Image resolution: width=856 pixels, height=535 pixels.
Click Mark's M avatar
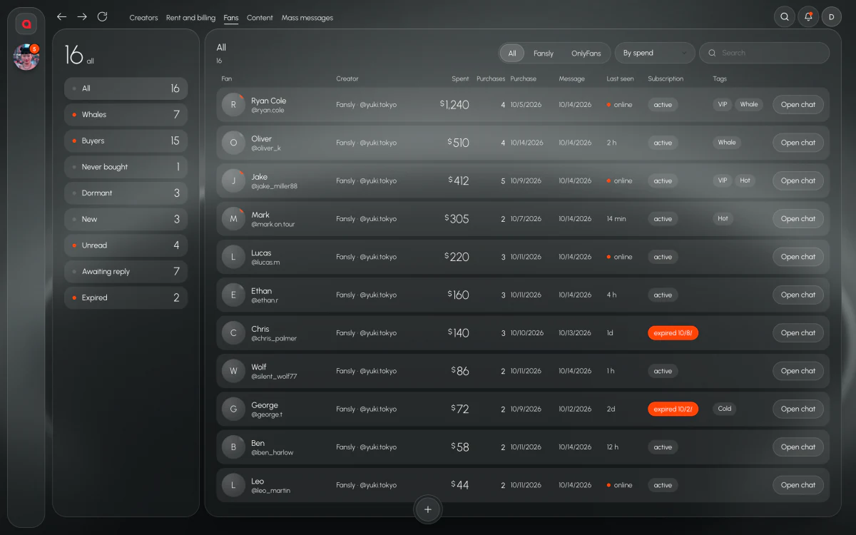tap(233, 219)
